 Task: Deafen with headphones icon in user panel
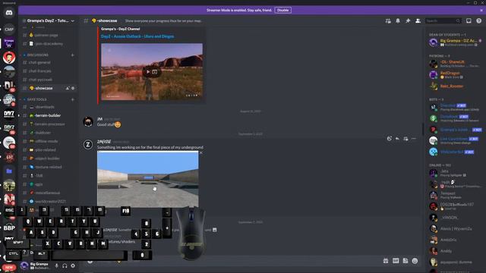click(65, 265)
